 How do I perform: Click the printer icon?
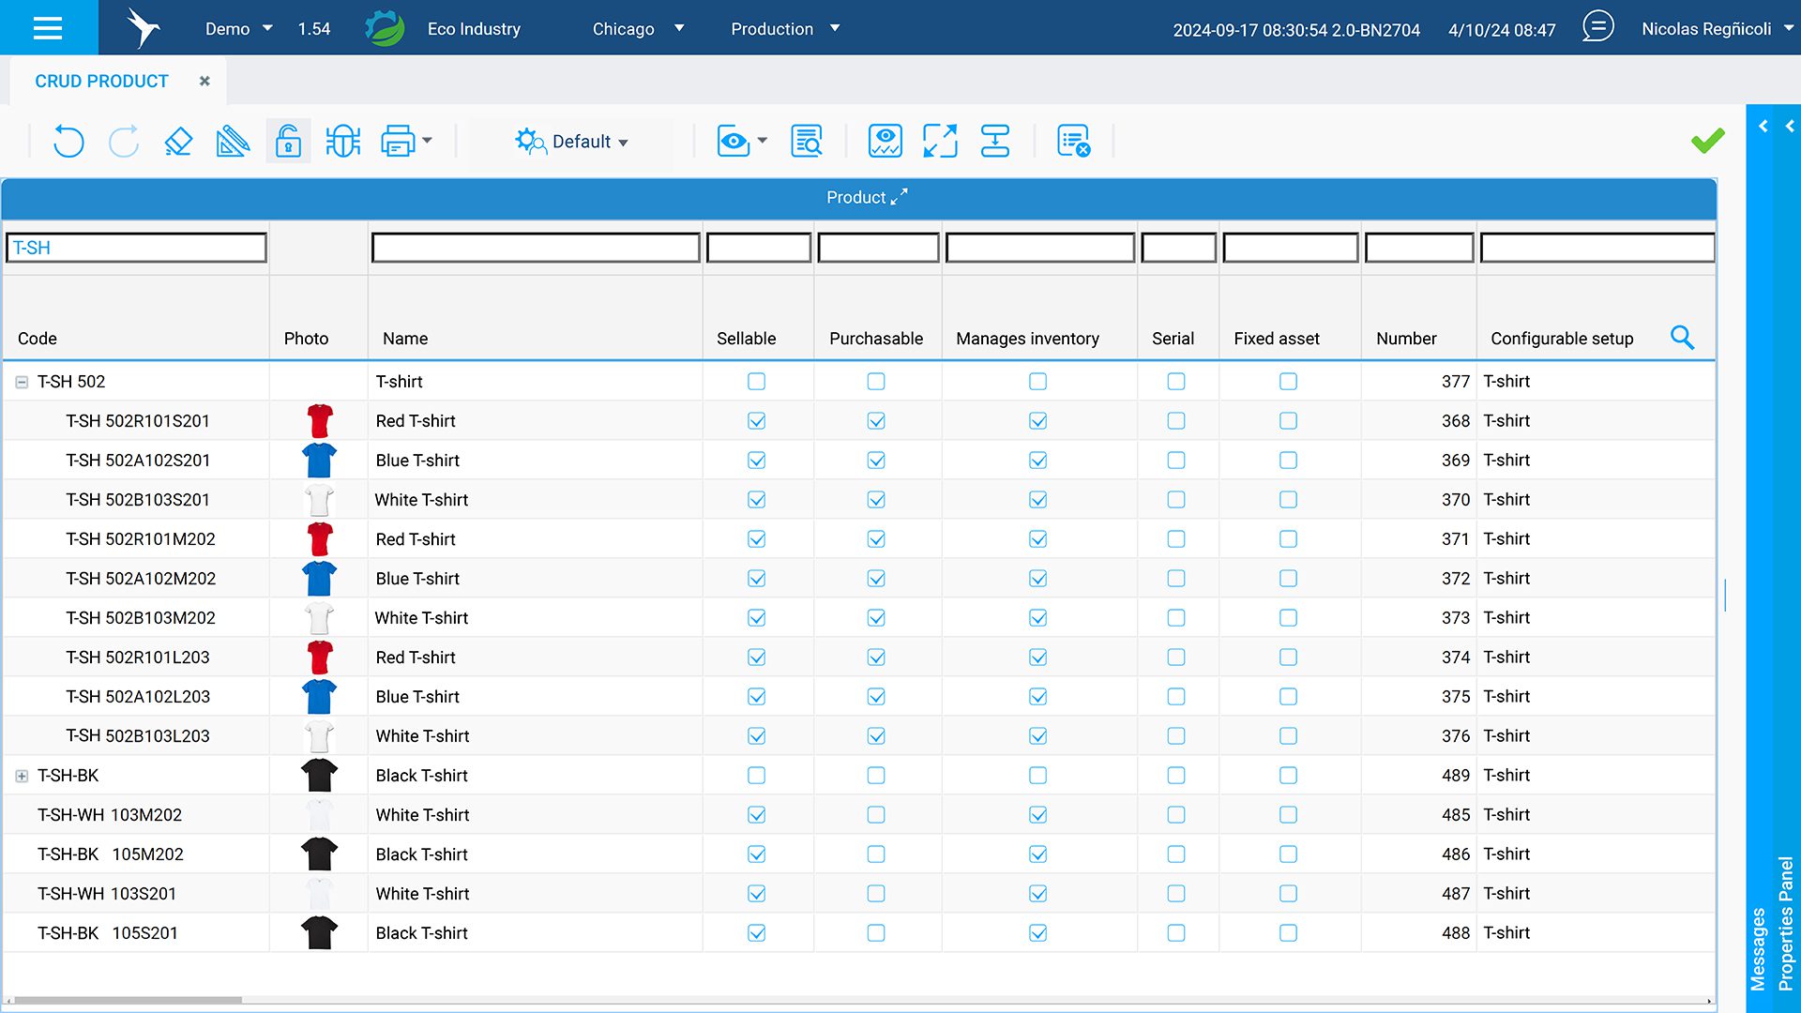[x=398, y=142]
